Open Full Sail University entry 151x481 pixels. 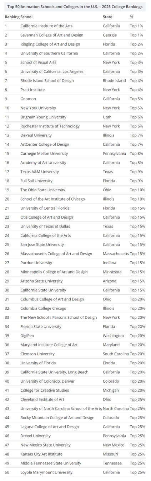(x=36, y=181)
